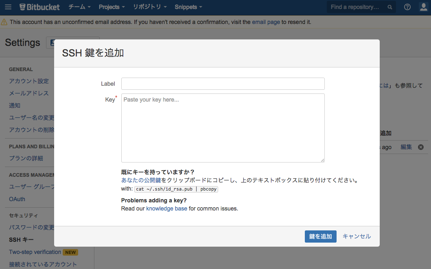Remove the SSH key via X icon
This screenshot has height=269, width=431.
(420, 147)
